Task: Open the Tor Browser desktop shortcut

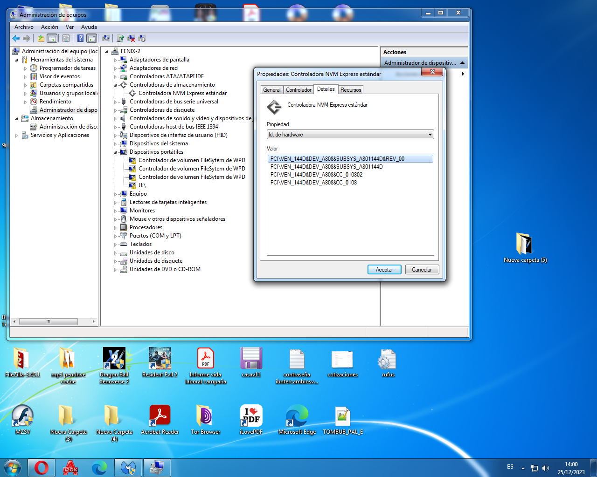Action: (205, 420)
